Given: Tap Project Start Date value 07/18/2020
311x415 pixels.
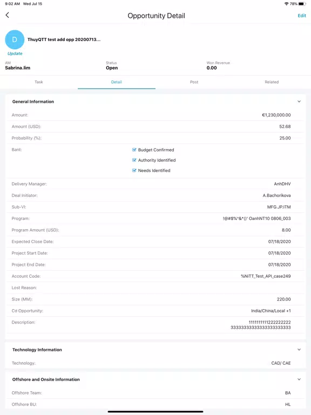Looking at the screenshot, I should click(x=280, y=253).
